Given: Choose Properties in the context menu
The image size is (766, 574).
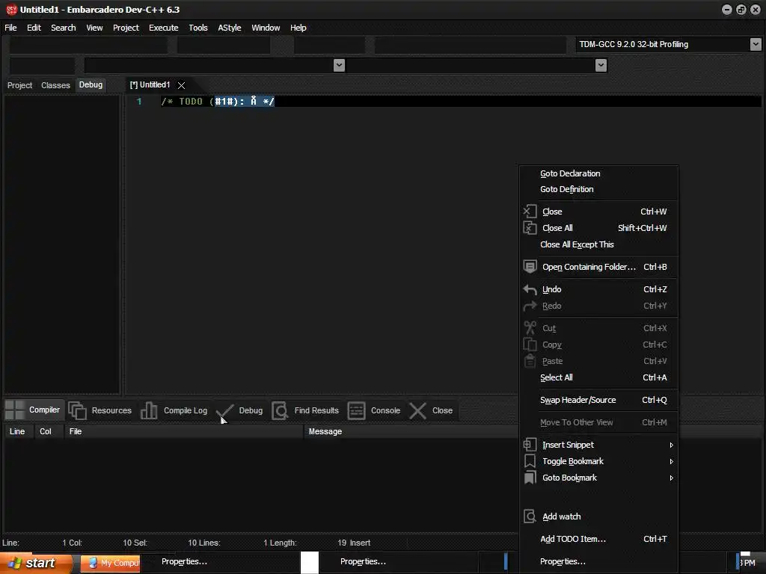Looking at the screenshot, I should point(563,562).
